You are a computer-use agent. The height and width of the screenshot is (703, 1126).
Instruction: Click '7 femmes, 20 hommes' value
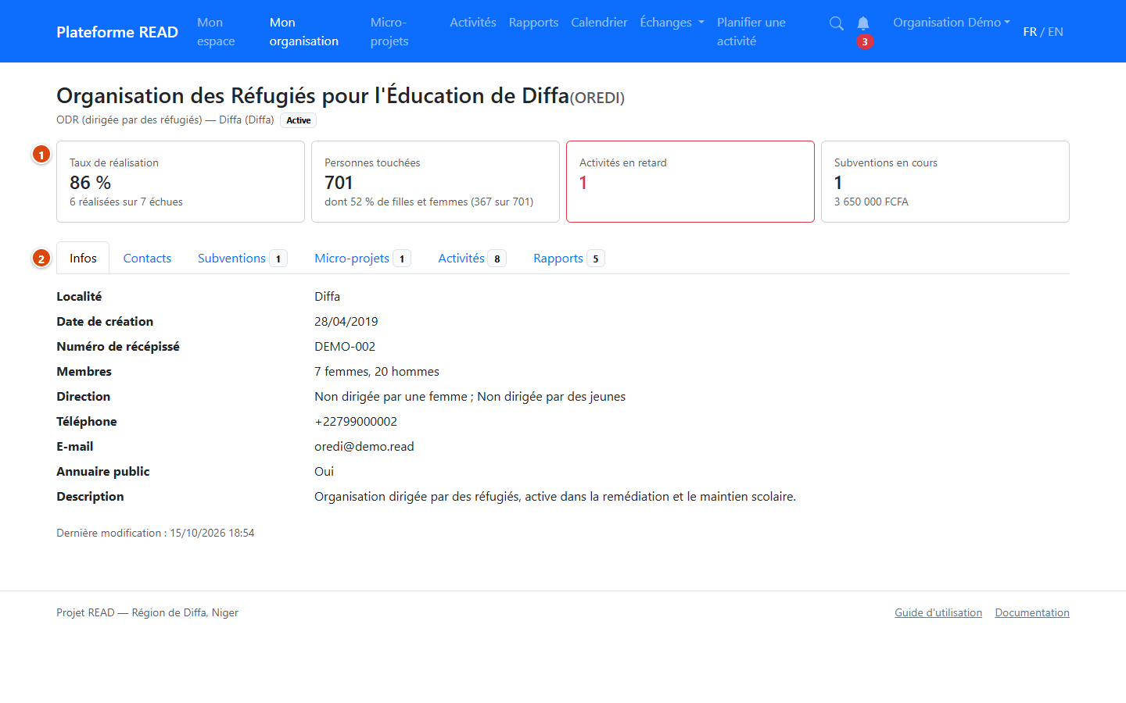[x=377, y=372]
